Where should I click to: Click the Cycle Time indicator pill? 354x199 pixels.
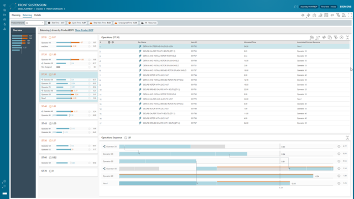tap(77, 23)
